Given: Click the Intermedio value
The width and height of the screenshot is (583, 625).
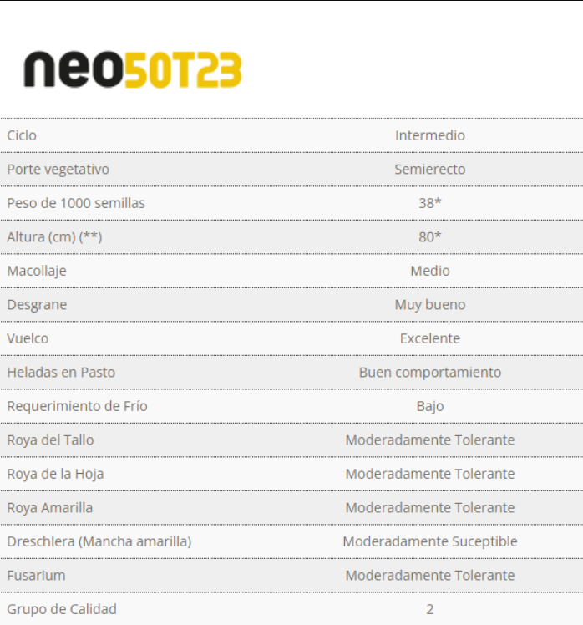Looking at the screenshot, I should tap(430, 135).
